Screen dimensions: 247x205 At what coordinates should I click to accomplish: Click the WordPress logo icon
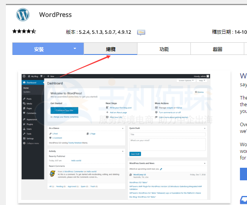23,15
